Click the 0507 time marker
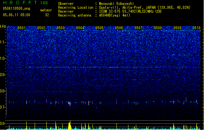Viewport: 204px width, 130px height. pyautogui.click(x=138, y=28)
